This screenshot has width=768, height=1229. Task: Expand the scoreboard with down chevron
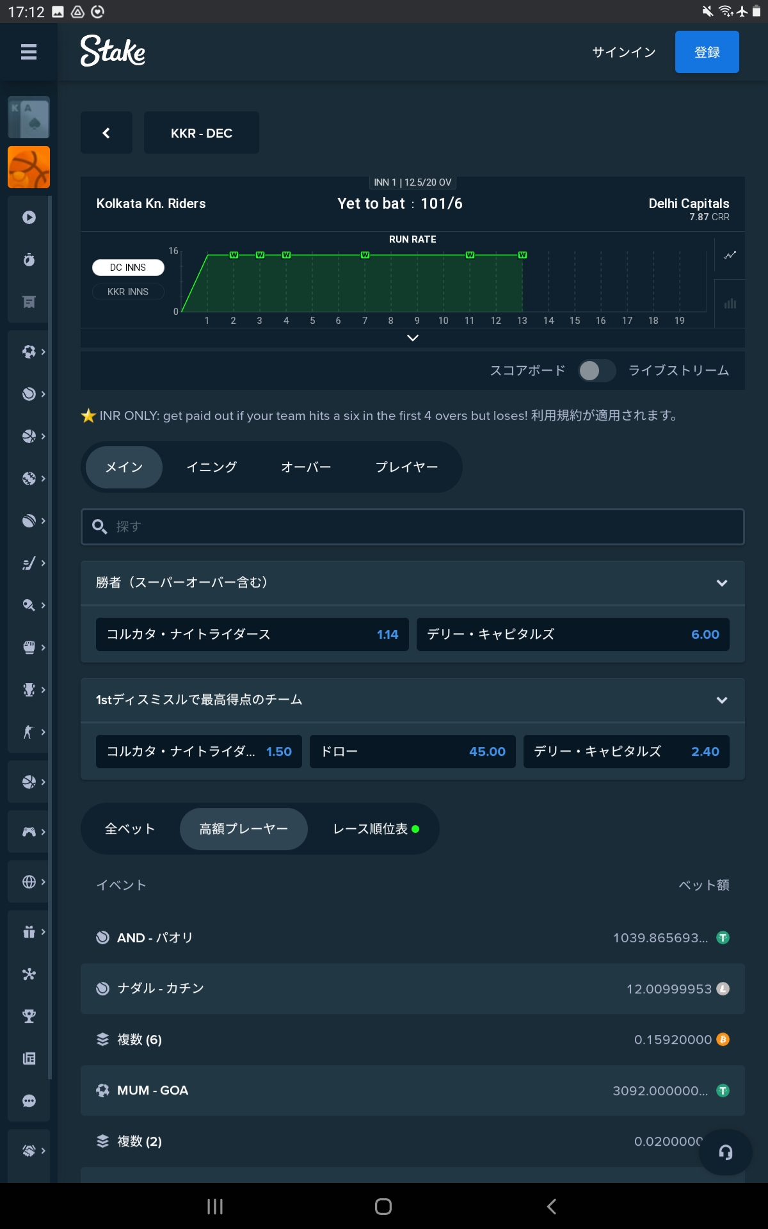point(413,338)
